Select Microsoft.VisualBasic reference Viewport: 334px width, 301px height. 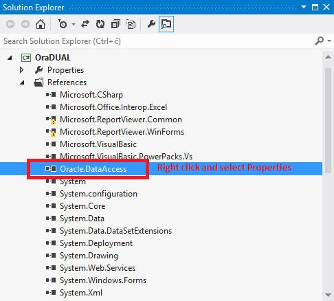pyautogui.click(x=98, y=144)
